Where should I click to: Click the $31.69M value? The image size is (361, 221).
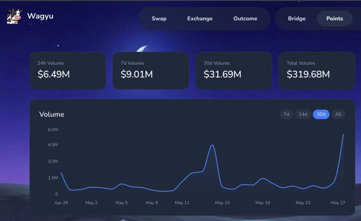tap(222, 74)
